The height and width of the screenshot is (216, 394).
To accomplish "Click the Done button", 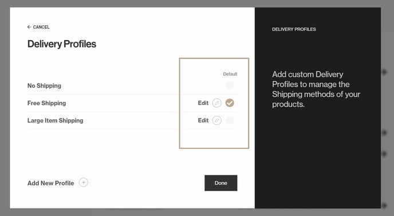I will 221,183.
